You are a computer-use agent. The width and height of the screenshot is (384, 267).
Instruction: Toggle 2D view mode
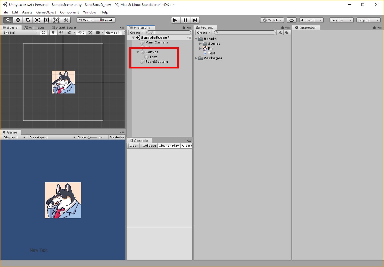(x=44, y=33)
